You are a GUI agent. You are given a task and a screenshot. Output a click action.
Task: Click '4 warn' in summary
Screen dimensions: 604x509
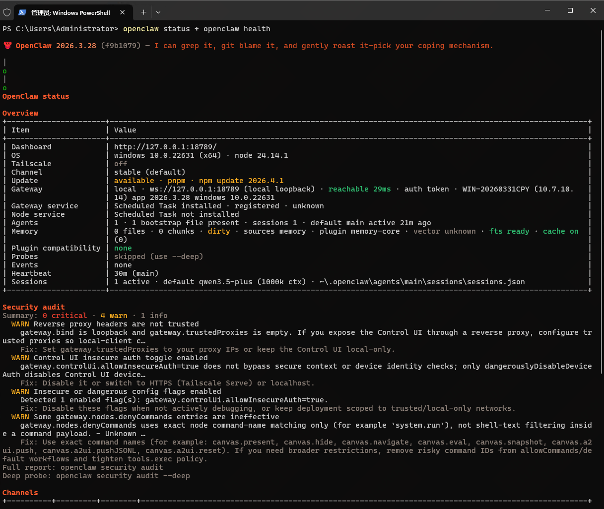click(114, 316)
